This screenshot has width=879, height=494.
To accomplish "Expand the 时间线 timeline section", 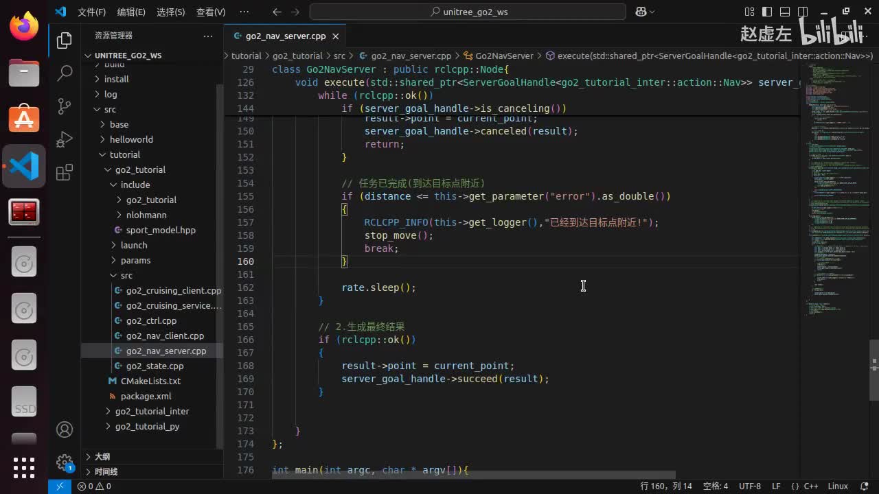I will (x=152, y=472).
